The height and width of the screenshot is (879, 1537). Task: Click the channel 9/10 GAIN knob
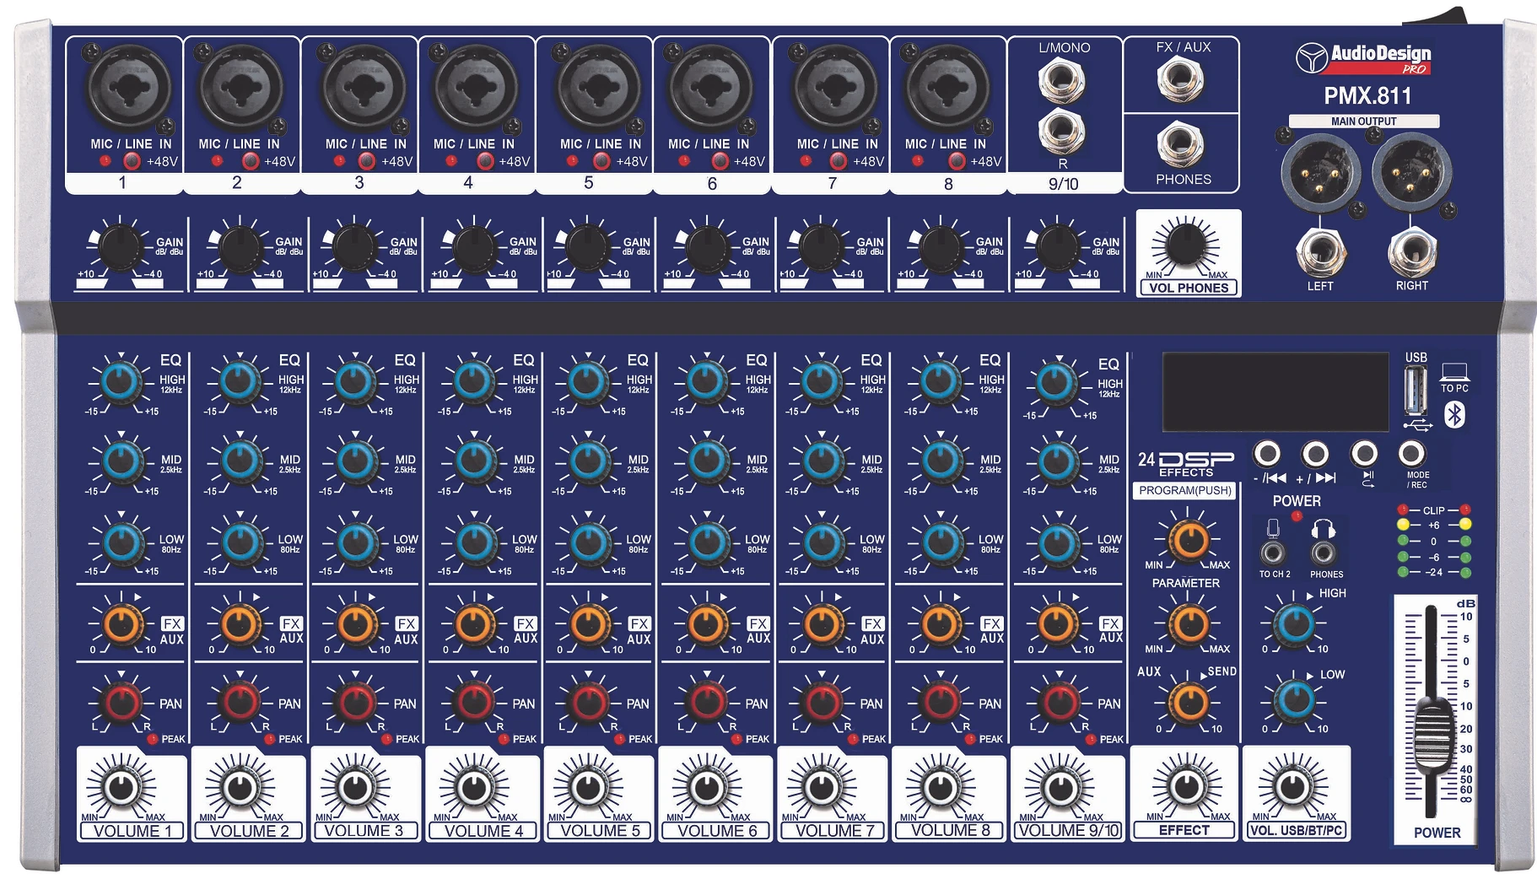(1057, 247)
